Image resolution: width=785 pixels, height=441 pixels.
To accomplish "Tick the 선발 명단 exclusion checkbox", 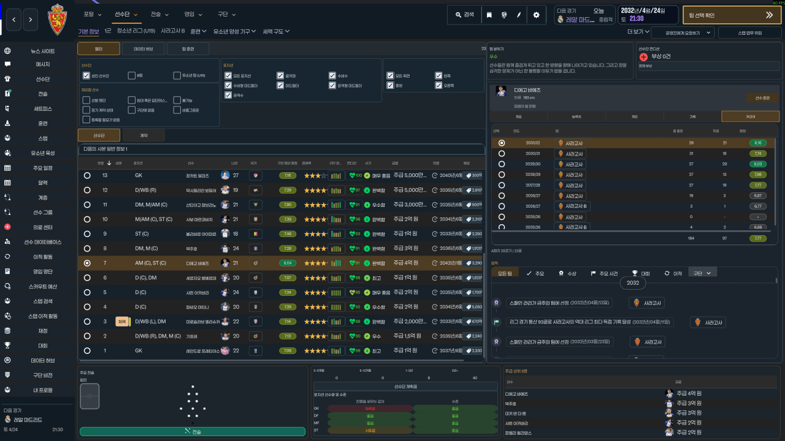I will [x=86, y=100].
